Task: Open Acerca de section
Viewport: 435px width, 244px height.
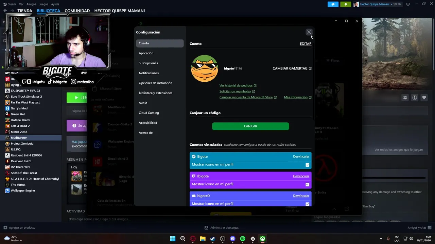Action: tap(160, 133)
